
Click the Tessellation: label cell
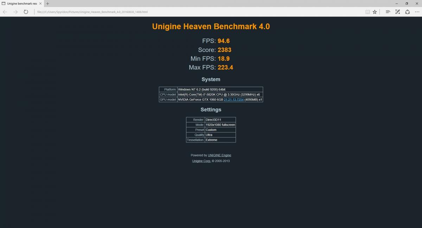click(x=196, y=140)
